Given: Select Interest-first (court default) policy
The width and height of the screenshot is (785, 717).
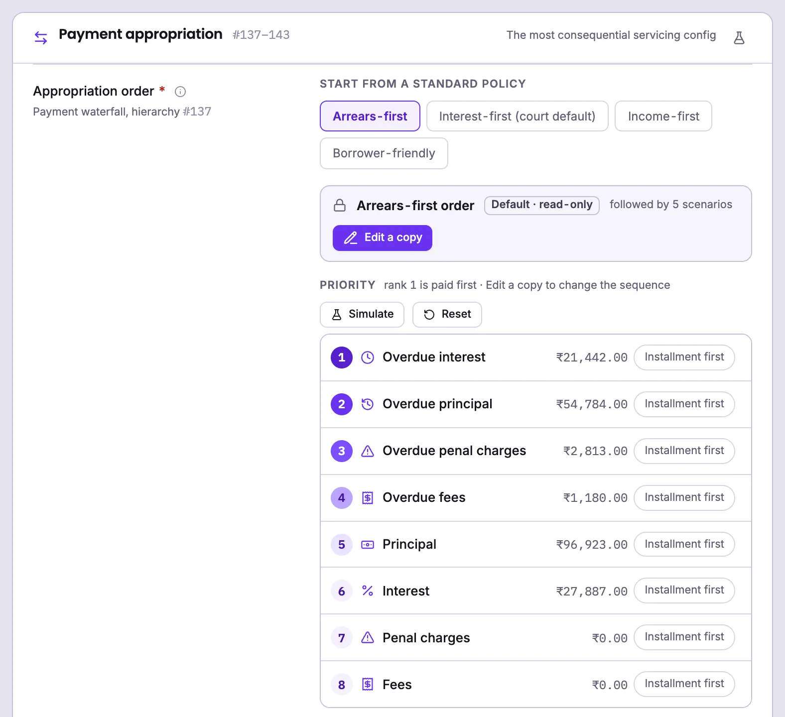Looking at the screenshot, I should tap(517, 116).
